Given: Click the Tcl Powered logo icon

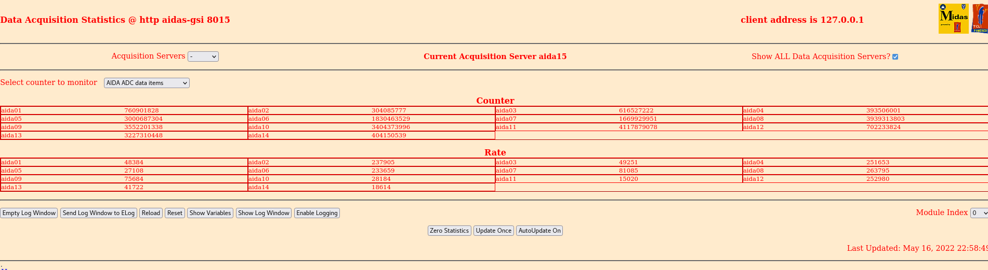Looking at the screenshot, I should (980, 19).
